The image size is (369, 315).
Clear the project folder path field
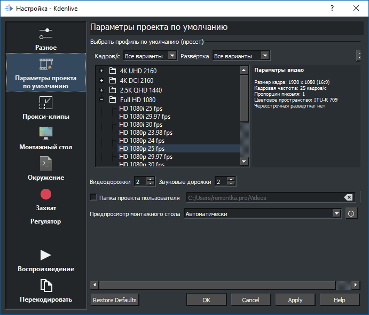pos(348,197)
